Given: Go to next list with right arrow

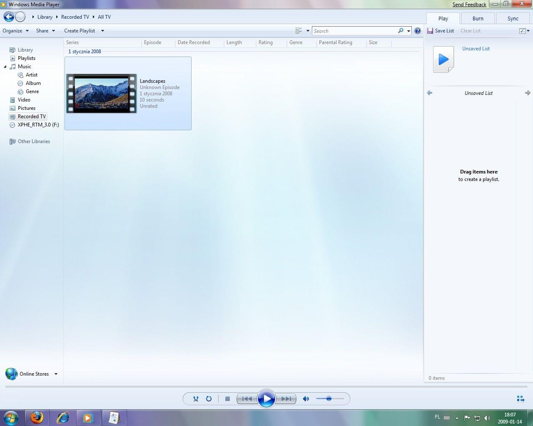Looking at the screenshot, I should coord(528,93).
